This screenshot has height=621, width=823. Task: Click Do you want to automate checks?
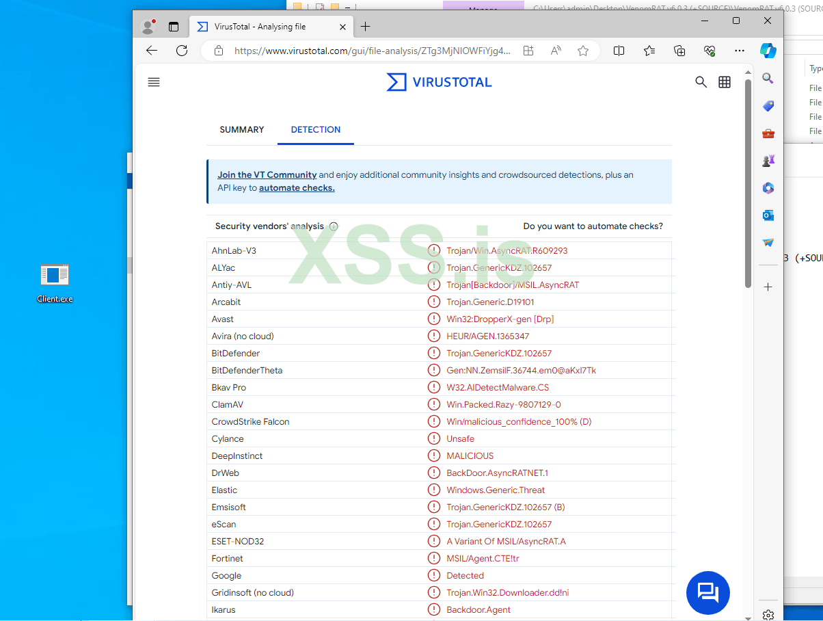click(593, 226)
